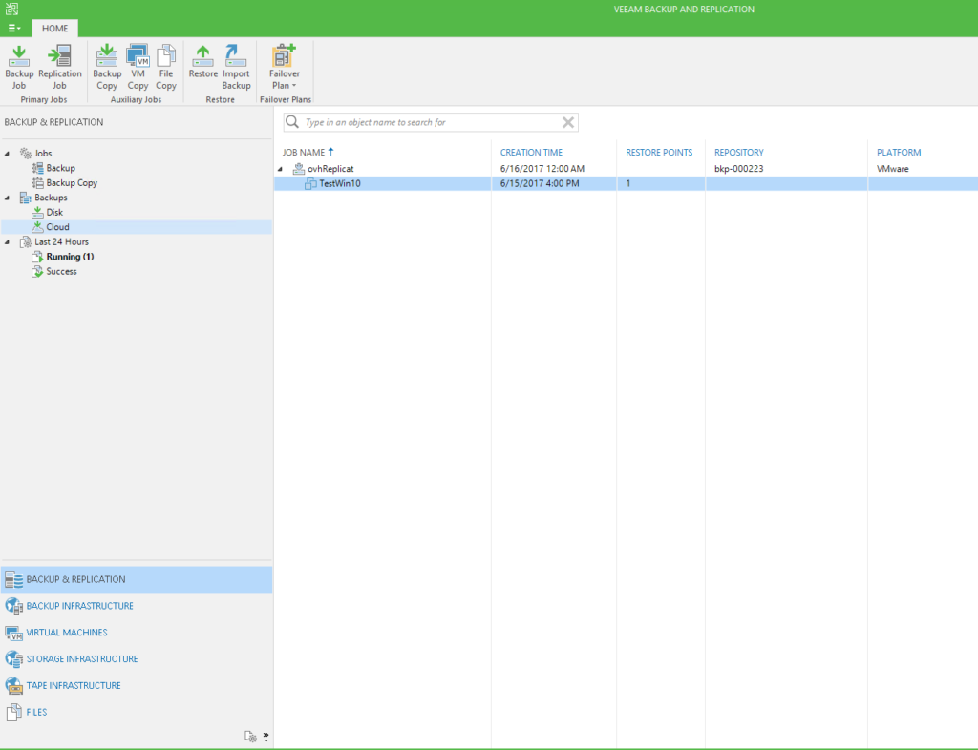This screenshot has width=978, height=750.
Task: Click the Tape Infrastructure view icon
Action: point(13,686)
